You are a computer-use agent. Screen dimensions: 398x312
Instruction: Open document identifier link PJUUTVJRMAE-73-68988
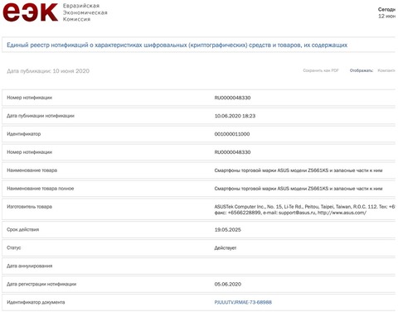243,302
